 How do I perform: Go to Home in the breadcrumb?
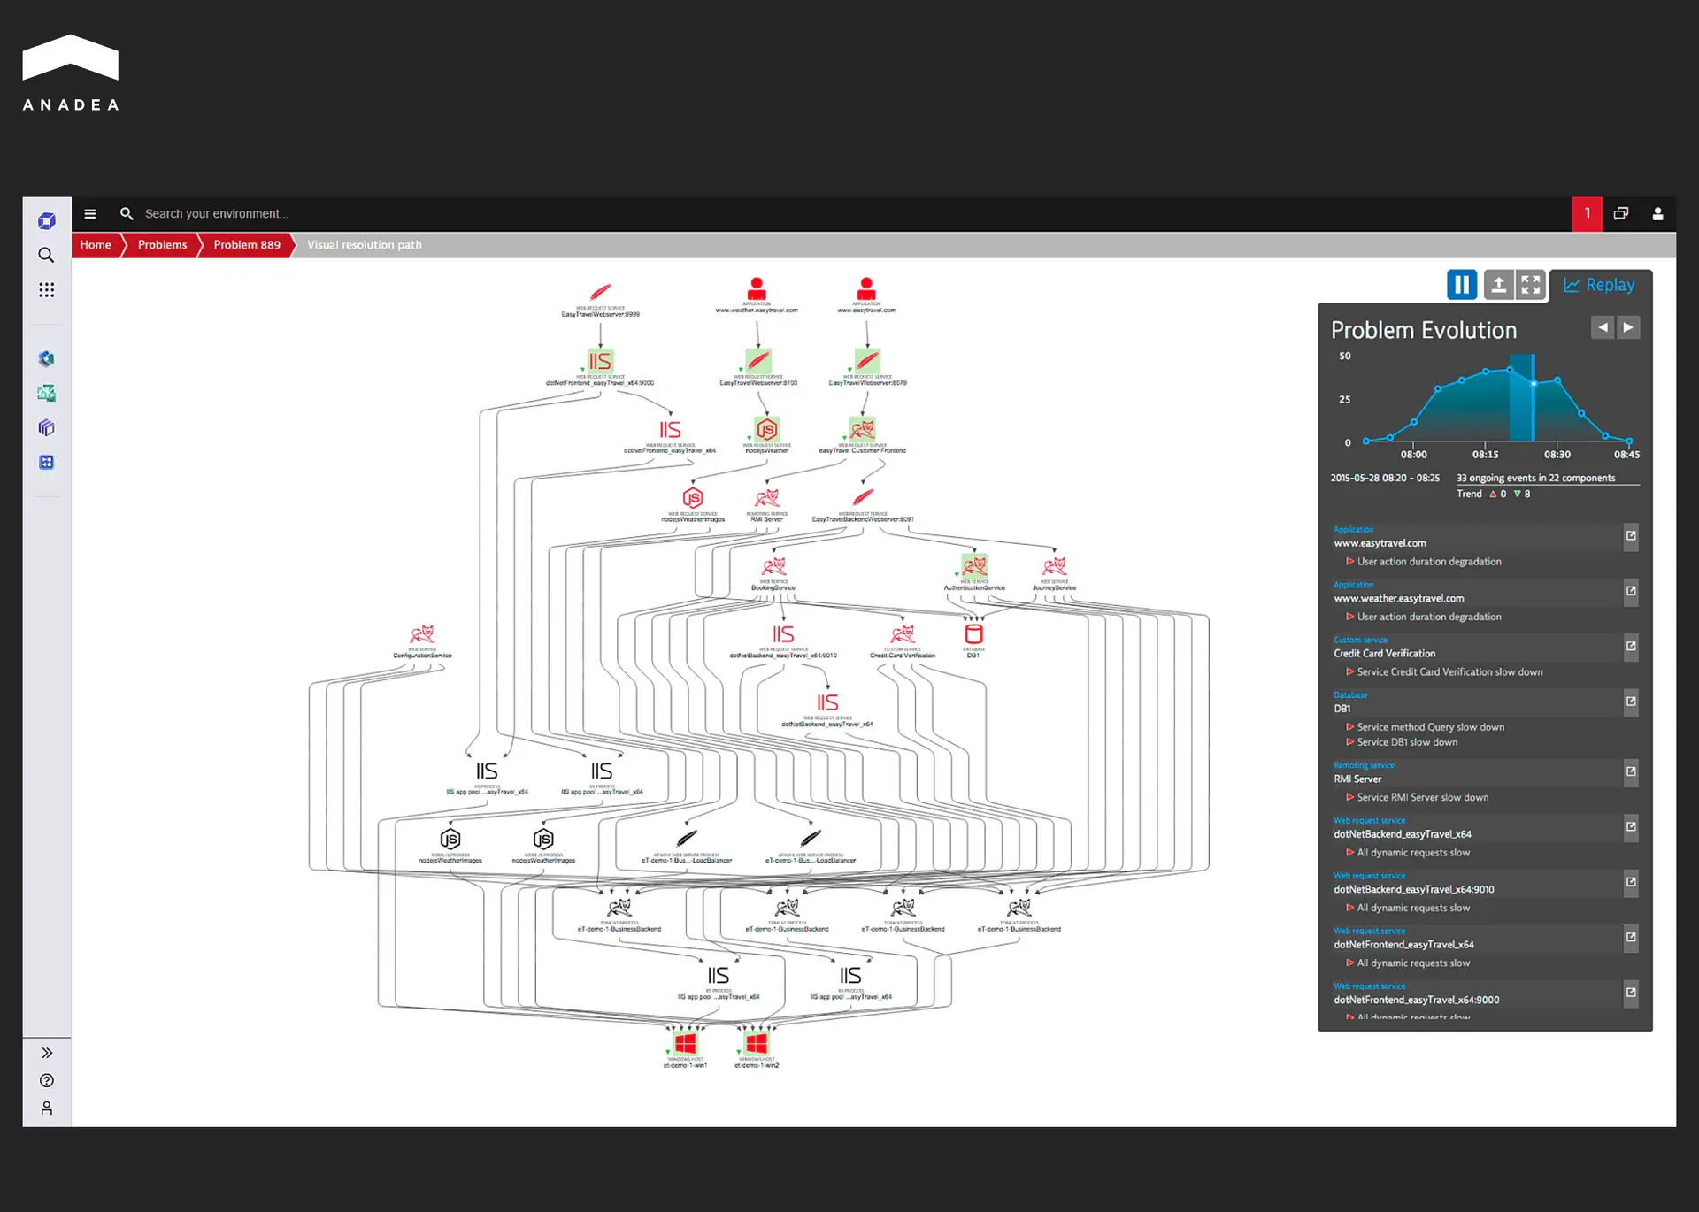coord(95,245)
